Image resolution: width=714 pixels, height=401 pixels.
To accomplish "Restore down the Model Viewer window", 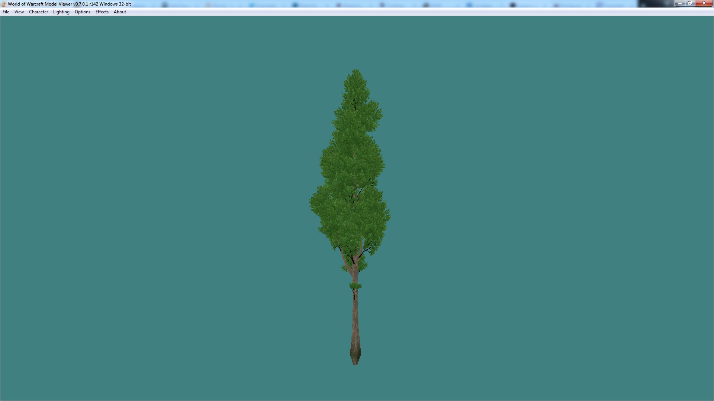I will pyautogui.click(x=689, y=3).
